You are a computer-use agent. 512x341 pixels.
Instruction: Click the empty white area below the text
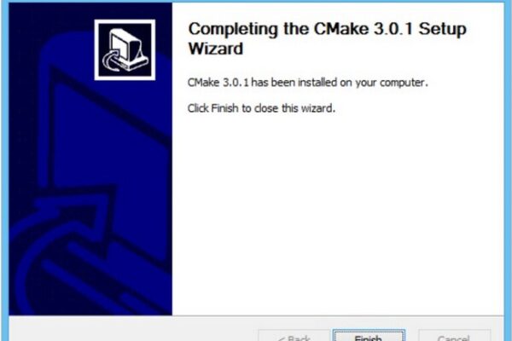click(338, 212)
